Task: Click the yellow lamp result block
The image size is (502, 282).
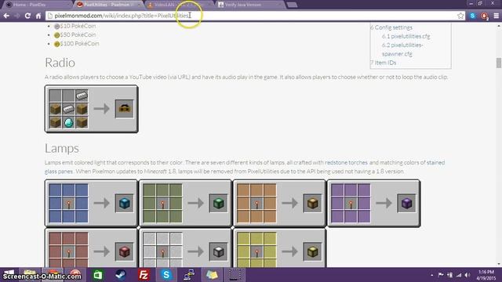Action: tap(312, 251)
